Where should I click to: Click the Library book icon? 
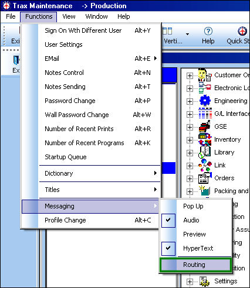coord(205,152)
